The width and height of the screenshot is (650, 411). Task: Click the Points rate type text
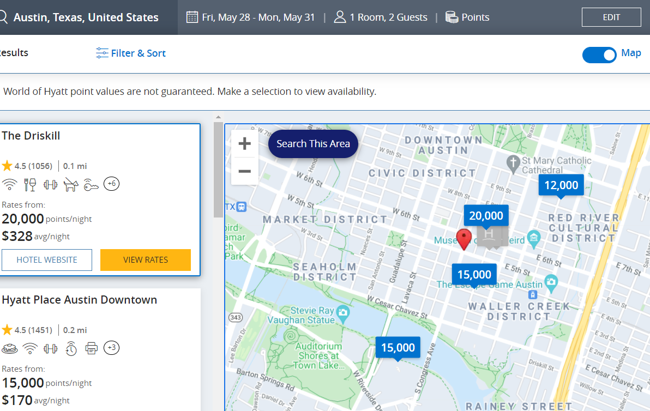476,17
